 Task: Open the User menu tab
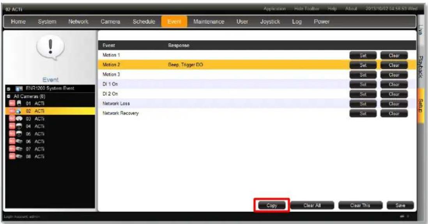(242, 21)
